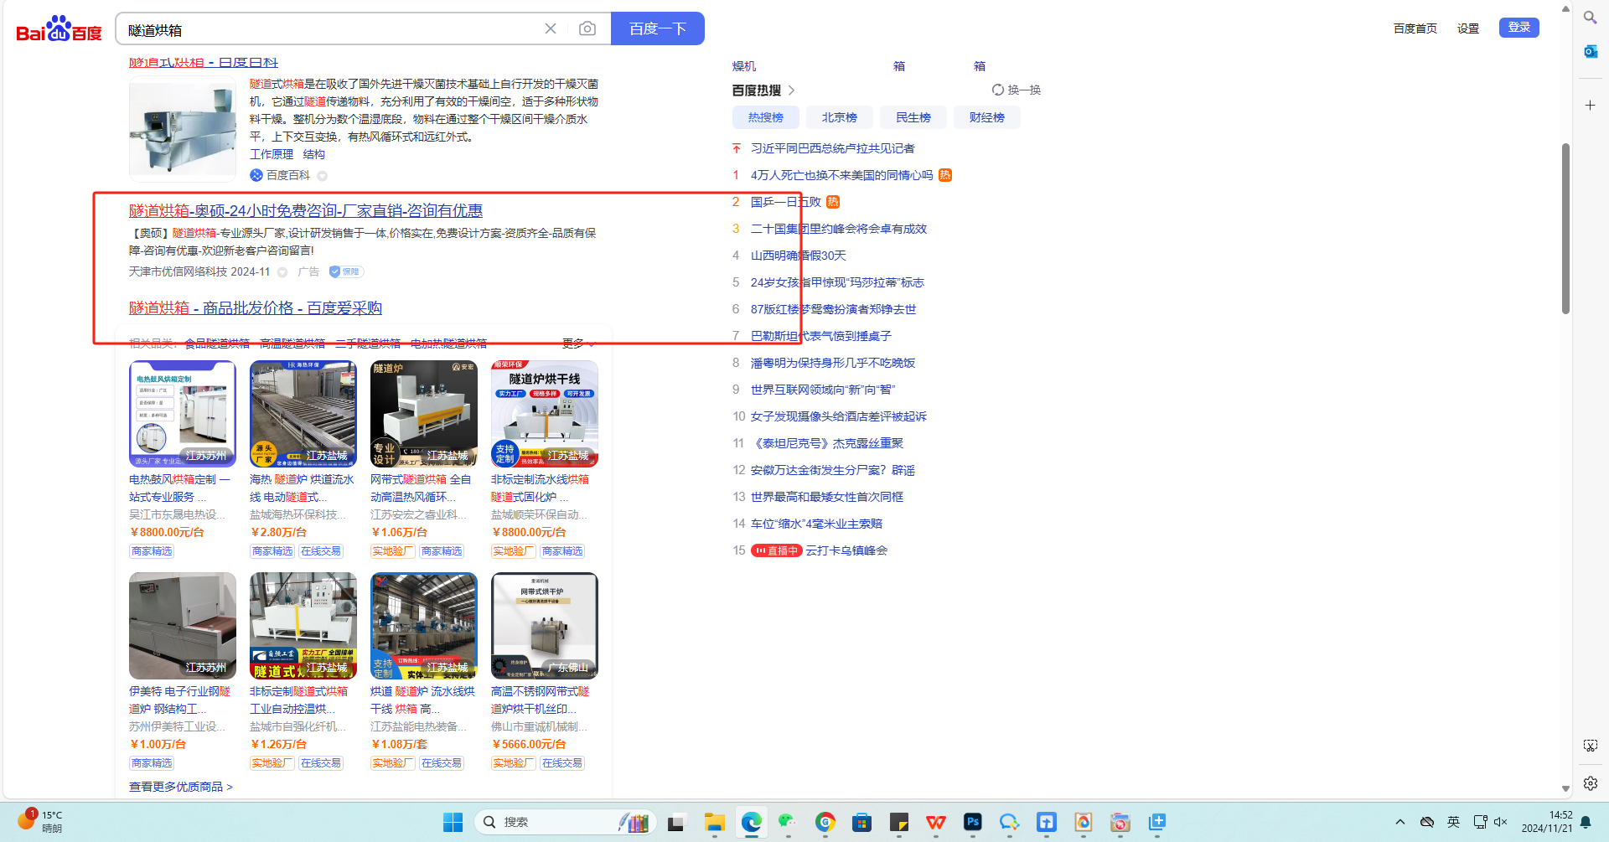The height and width of the screenshot is (842, 1609).
Task: Open the 伊美特 电子行业钢隧道炉 product image
Action: (x=183, y=626)
